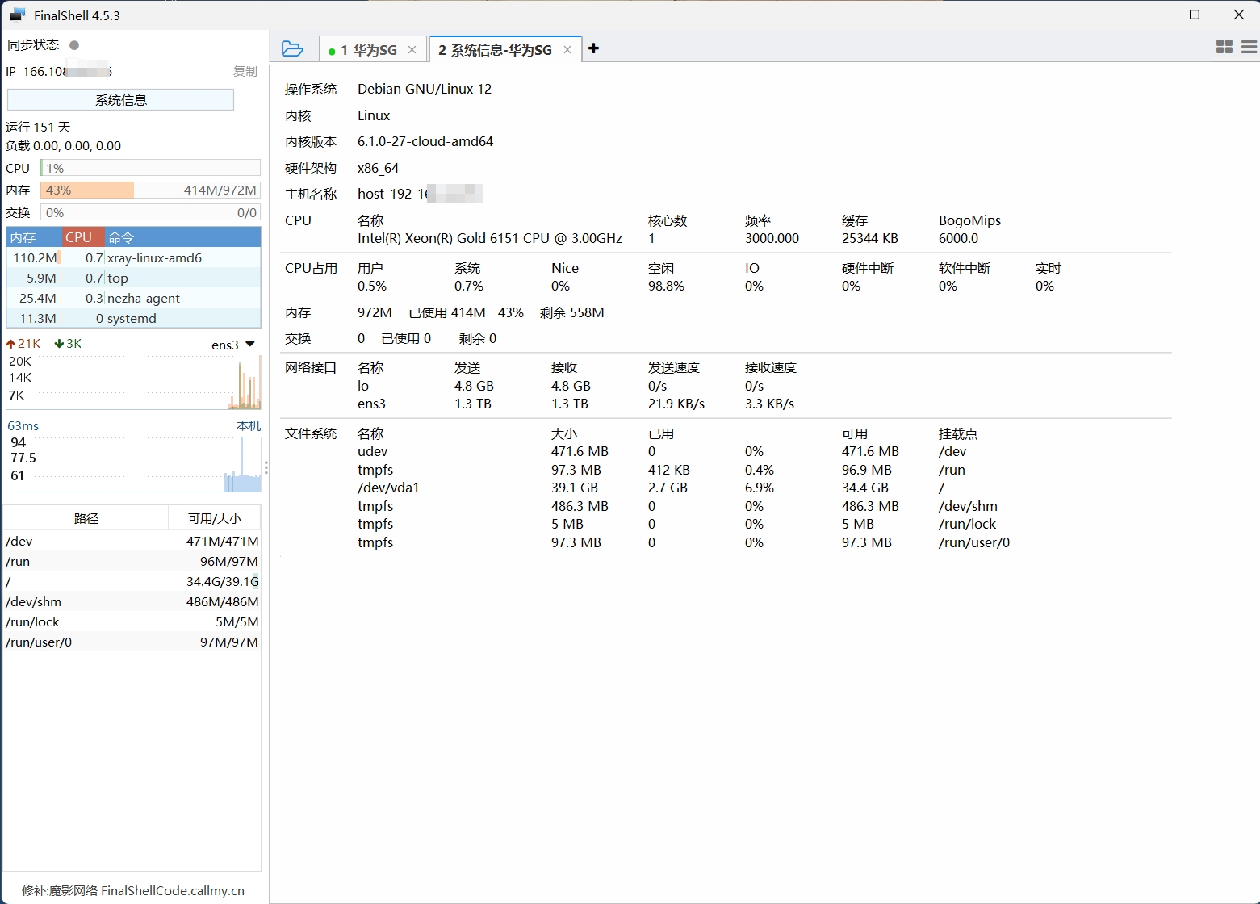Screen dimensions: 1260x904
Task: Switch to grid layout view icon
Action: tap(1224, 48)
